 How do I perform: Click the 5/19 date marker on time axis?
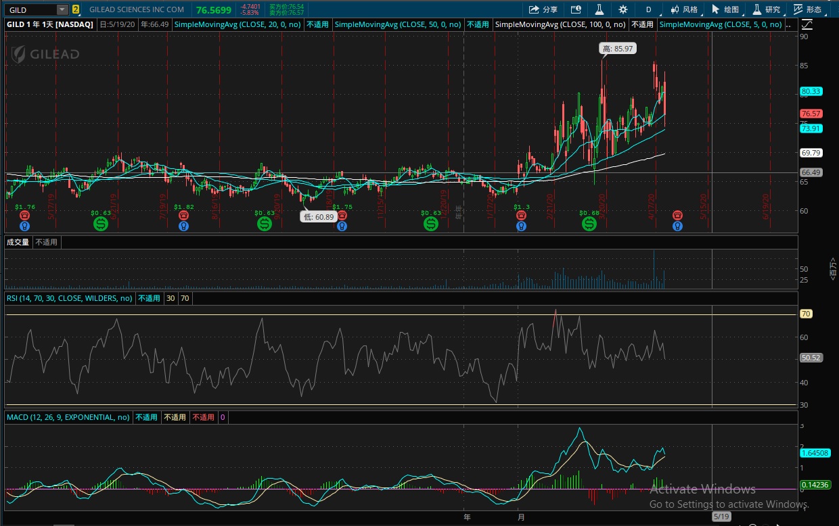721,517
